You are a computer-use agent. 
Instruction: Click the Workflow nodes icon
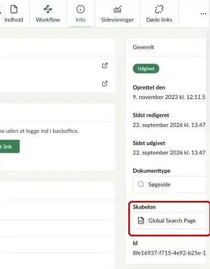pos(48,9)
